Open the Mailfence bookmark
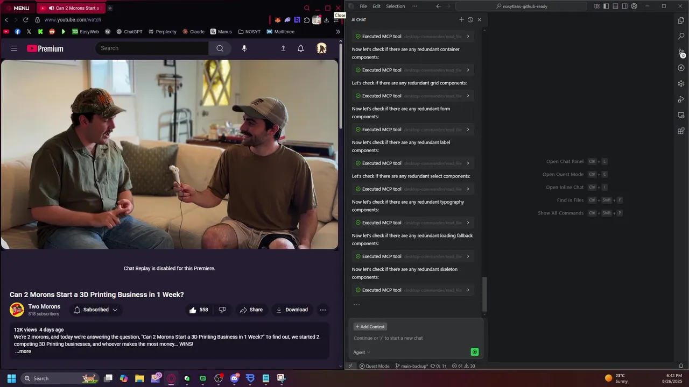Screen dimensions: 689x387 point(280,32)
